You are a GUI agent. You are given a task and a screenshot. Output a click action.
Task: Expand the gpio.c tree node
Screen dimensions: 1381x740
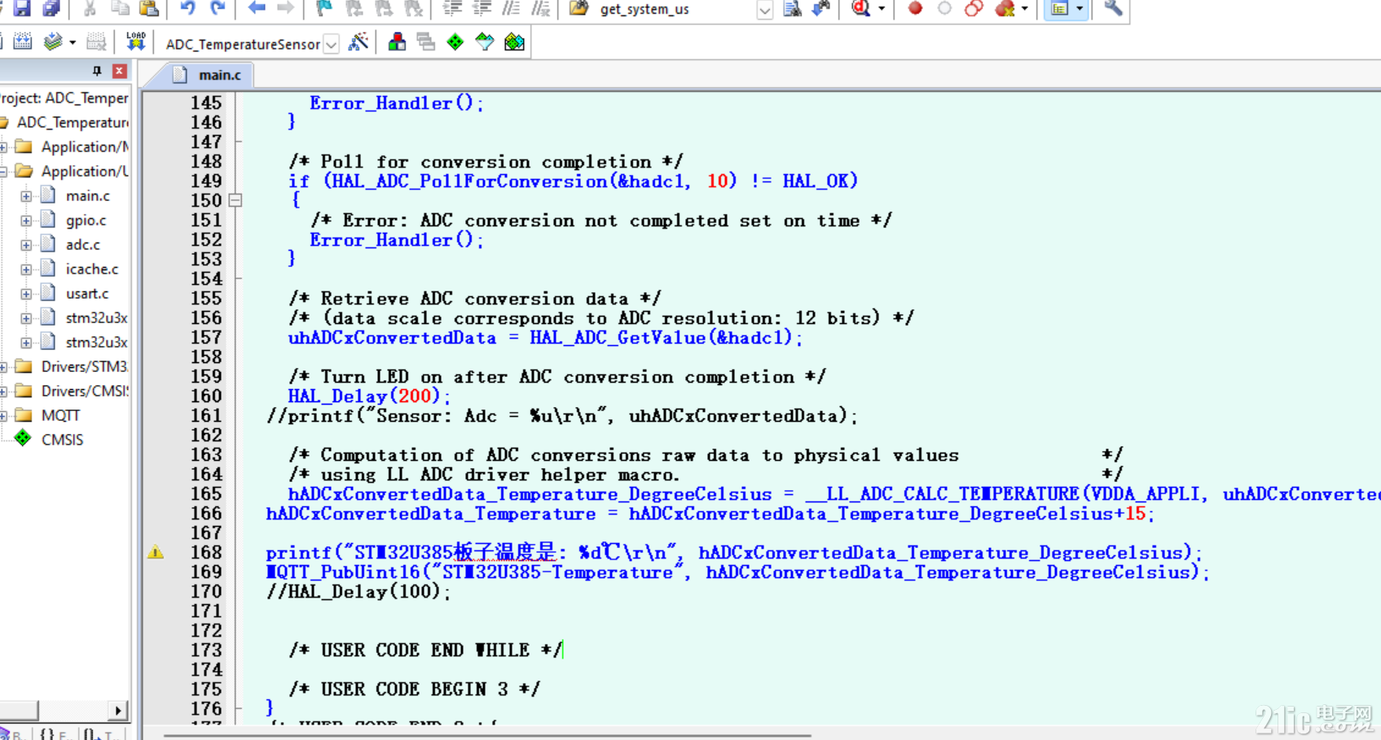coord(26,221)
